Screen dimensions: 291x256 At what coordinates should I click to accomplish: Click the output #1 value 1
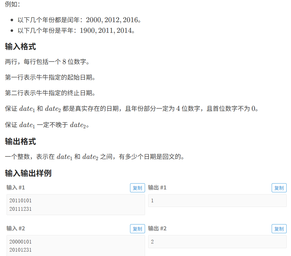(153, 201)
